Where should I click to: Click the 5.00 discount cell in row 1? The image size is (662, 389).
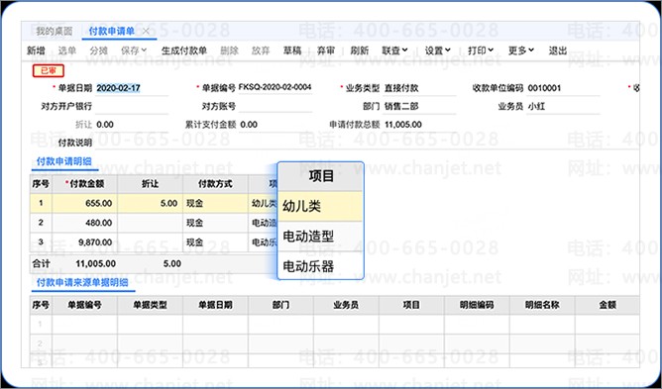[x=150, y=203]
